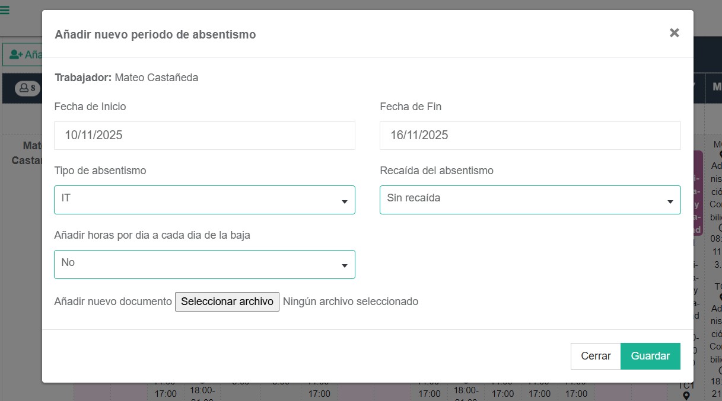
Task: Click the Fecha de Inicio label
Action: coord(90,107)
